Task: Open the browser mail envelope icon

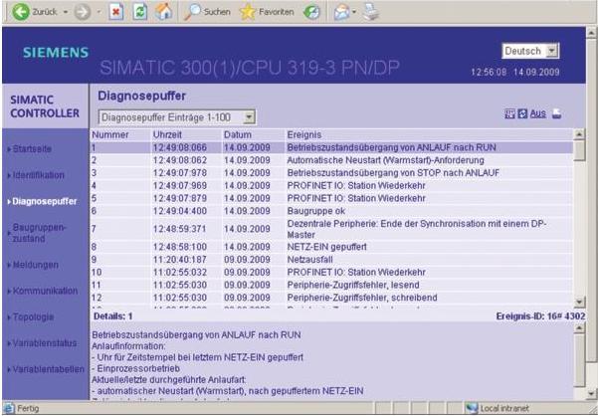Action: pos(341,13)
